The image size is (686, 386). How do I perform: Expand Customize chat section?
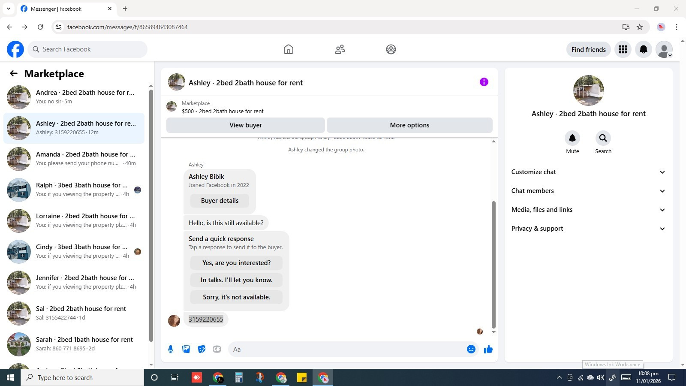click(x=588, y=172)
